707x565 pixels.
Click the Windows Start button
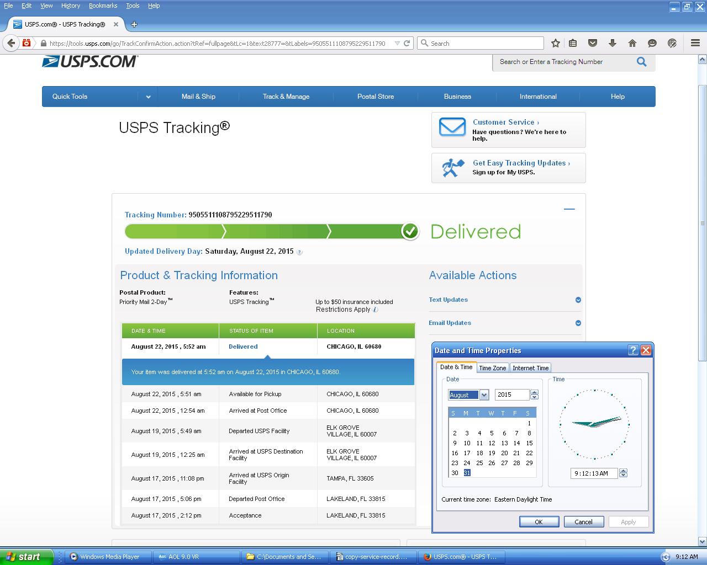click(x=27, y=557)
